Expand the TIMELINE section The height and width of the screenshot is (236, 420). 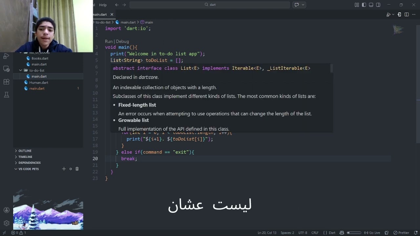pyautogui.click(x=48, y=157)
